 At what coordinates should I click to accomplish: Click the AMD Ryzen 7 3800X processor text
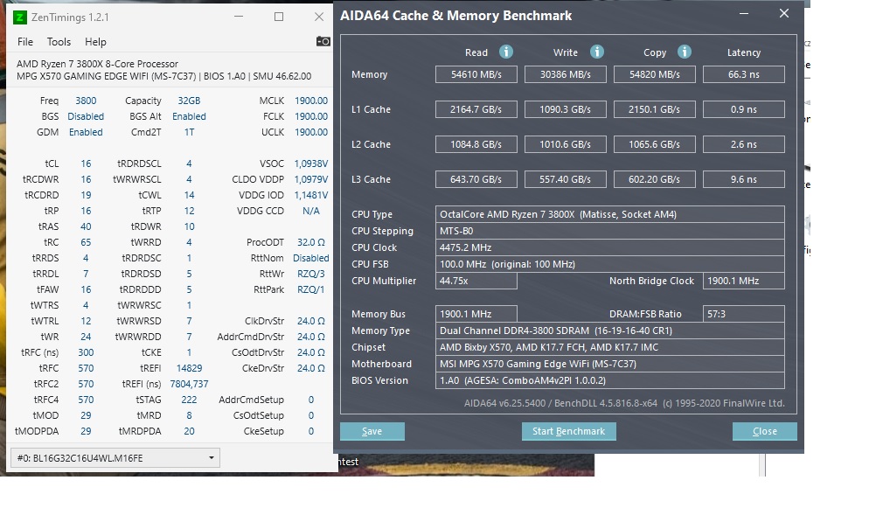97,64
